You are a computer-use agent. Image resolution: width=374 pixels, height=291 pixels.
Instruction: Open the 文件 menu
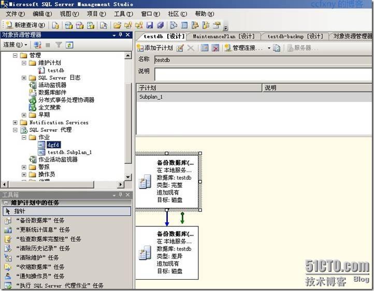coord(15,14)
